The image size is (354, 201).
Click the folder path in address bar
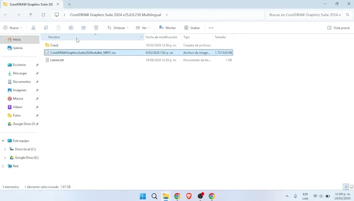click(x=115, y=15)
